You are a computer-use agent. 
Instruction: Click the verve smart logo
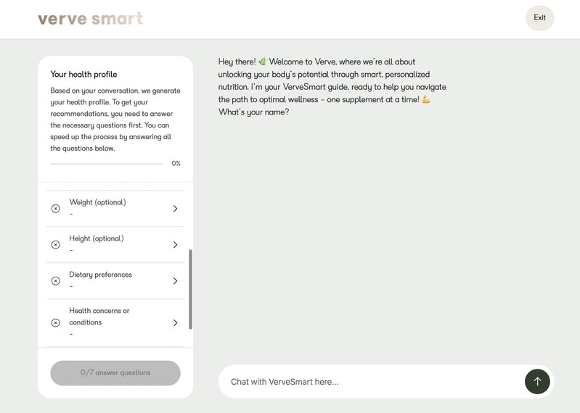click(90, 19)
